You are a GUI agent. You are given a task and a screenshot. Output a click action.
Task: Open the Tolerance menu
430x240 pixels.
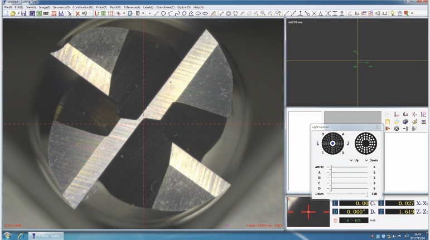(131, 7)
